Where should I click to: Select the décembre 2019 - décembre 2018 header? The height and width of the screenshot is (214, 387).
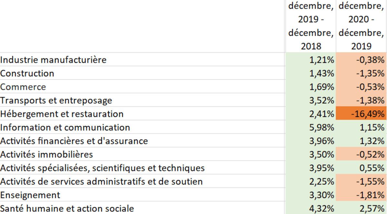point(311,26)
